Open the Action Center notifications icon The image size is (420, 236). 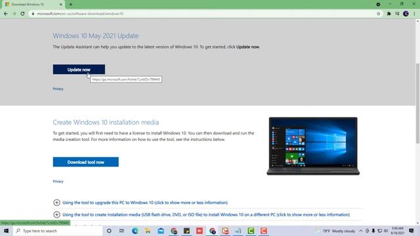411,231
